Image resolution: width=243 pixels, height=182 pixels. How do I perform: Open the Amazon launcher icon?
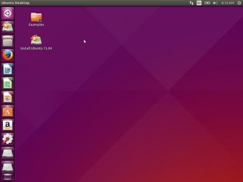[8, 125]
